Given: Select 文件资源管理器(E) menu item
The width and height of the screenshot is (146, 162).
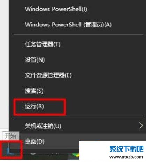Looking at the screenshot, I should coord(48,75).
